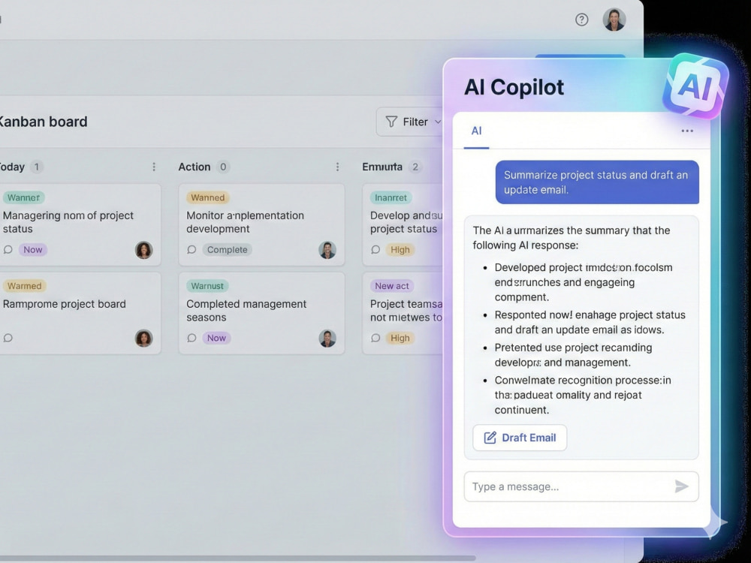751x563 pixels.
Task: Click the Wanner tag on first Today card
Action: [x=23, y=197]
